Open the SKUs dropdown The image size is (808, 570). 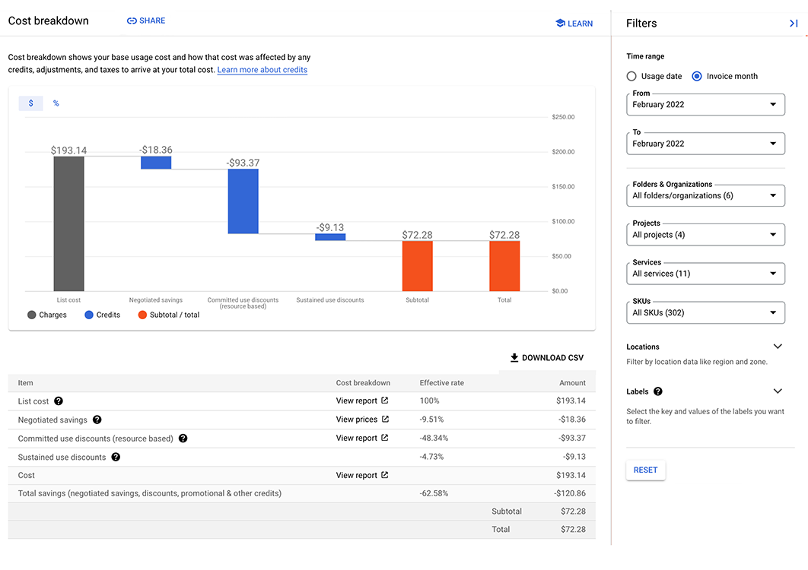(x=705, y=312)
